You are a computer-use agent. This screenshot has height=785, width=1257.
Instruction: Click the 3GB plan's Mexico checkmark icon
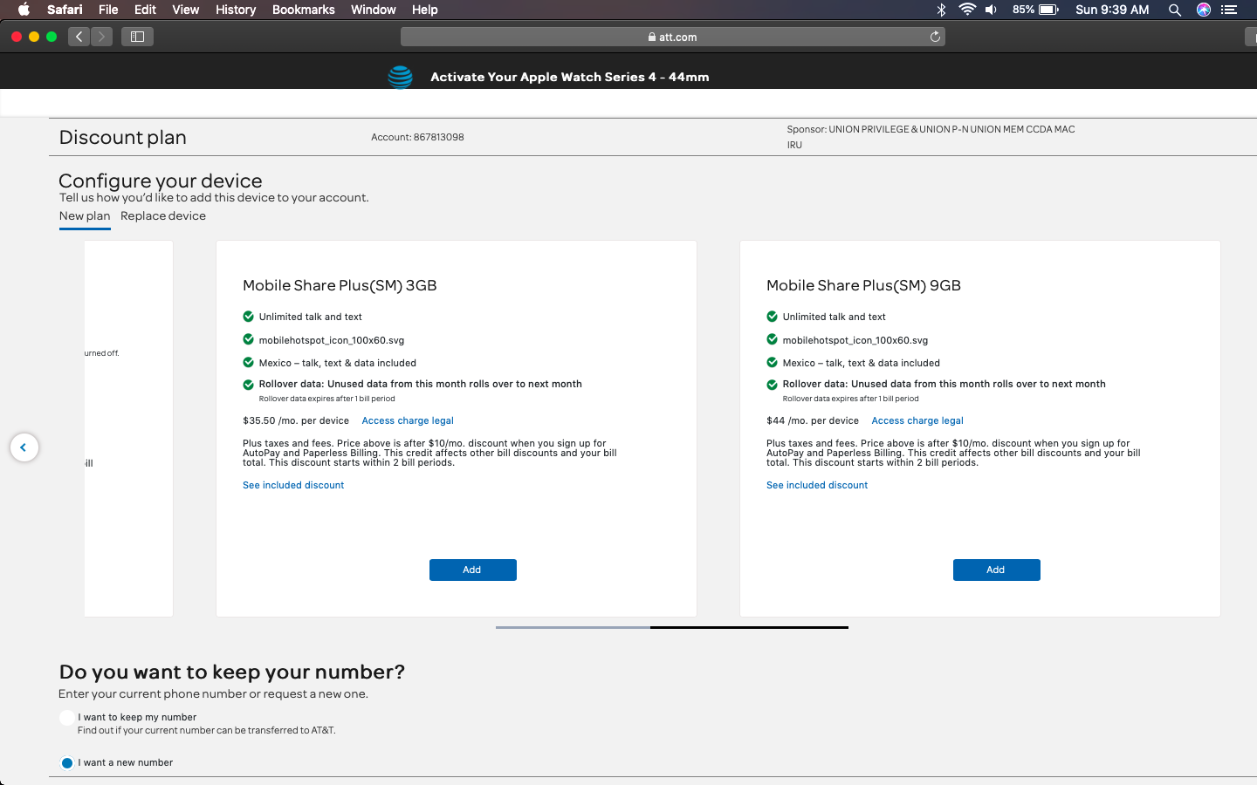[248, 363]
